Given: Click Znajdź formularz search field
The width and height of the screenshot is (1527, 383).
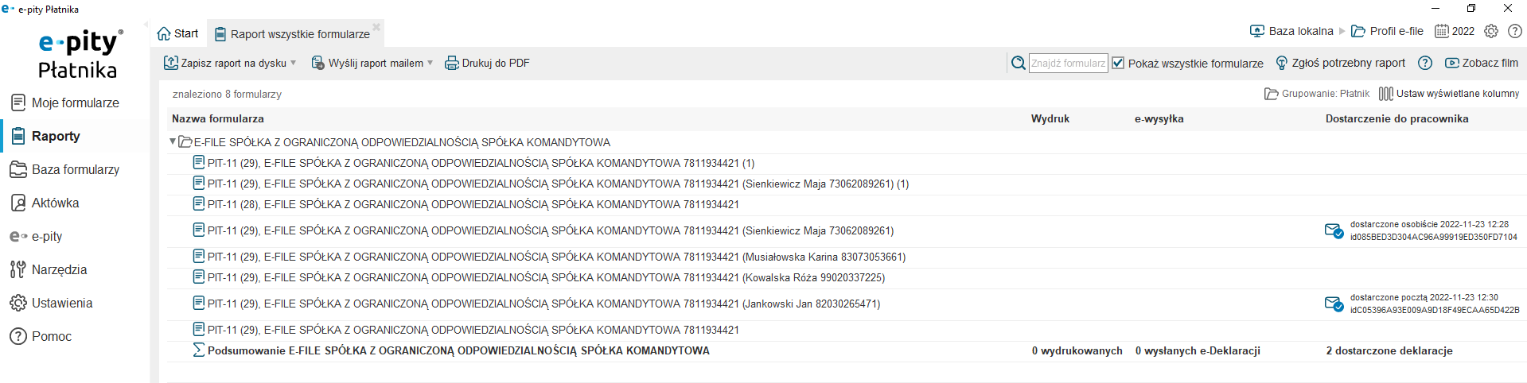Looking at the screenshot, I should [x=1069, y=63].
